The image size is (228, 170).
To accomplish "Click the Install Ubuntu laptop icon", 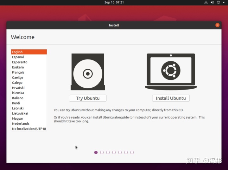I will (171, 72).
